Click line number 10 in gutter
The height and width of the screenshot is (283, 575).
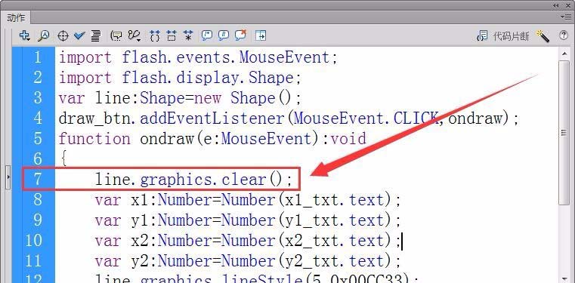34,240
